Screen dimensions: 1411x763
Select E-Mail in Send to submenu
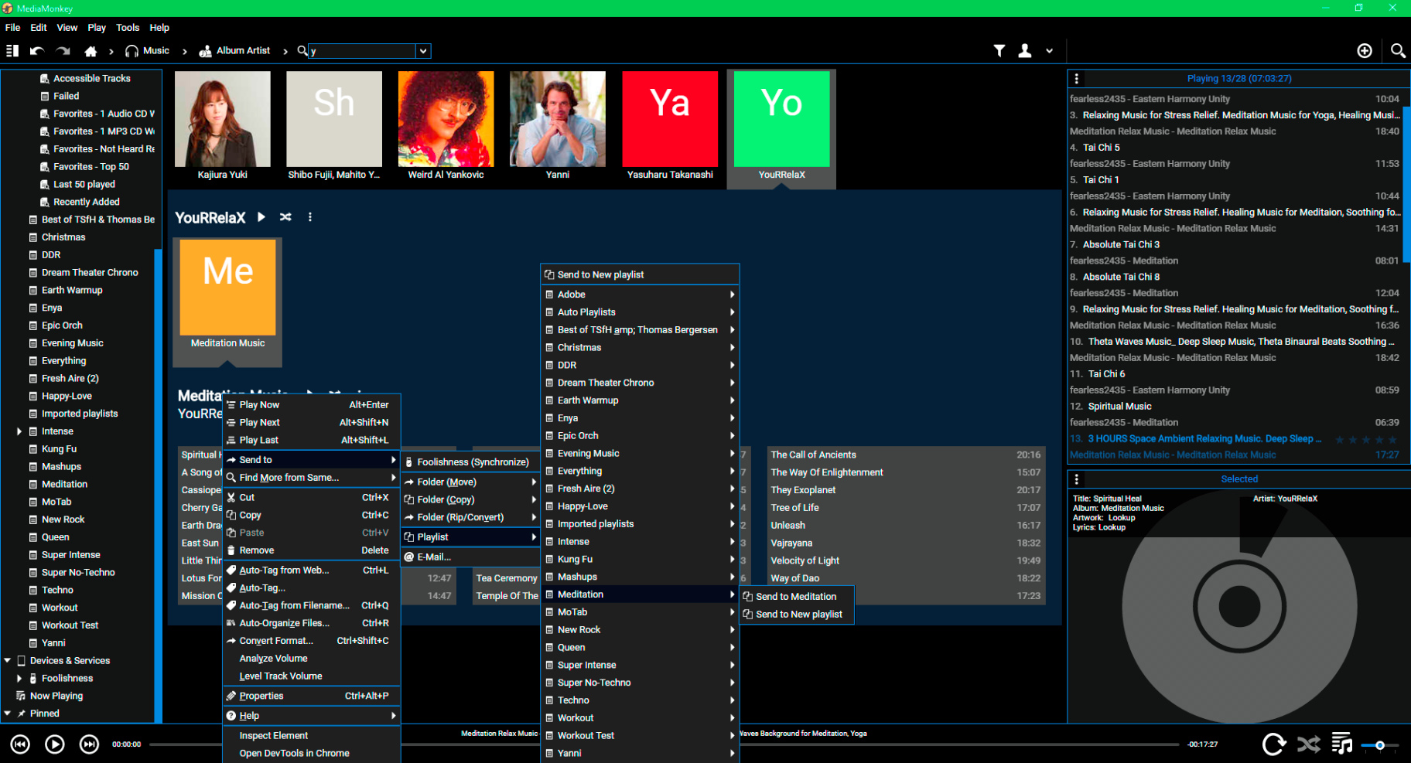pyautogui.click(x=470, y=557)
